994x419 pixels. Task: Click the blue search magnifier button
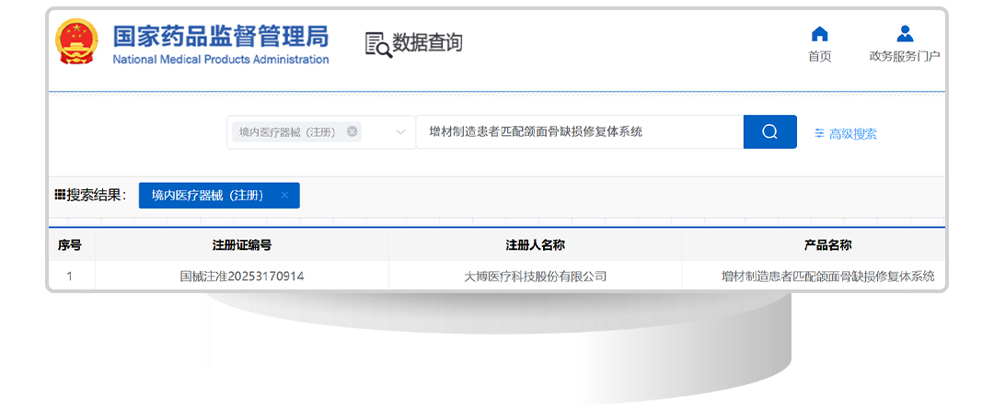click(769, 131)
